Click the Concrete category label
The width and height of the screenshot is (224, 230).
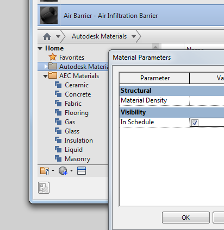[78, 94]
